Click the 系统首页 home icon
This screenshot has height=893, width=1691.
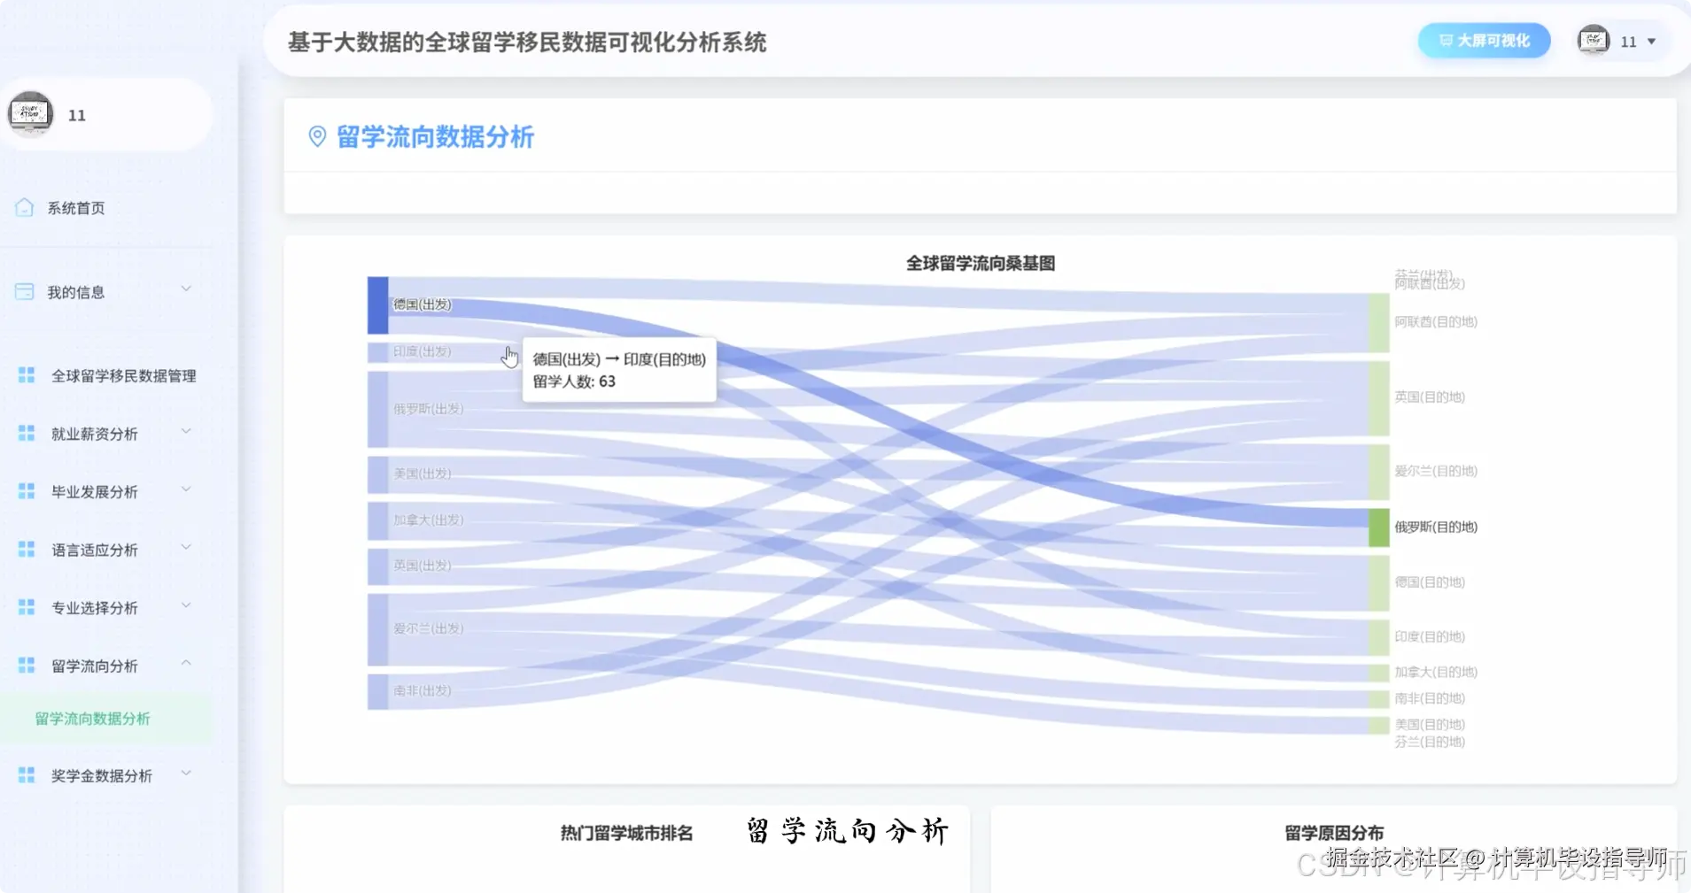[x=23, y=206]
